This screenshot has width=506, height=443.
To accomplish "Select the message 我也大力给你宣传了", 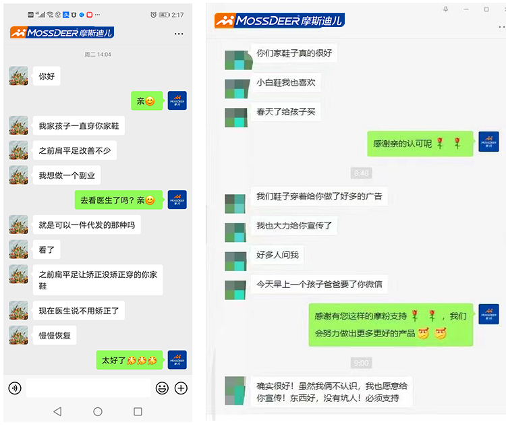I will pos(294,225).
